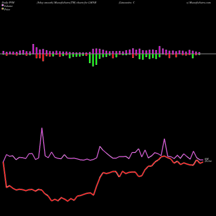Click the tallest magenta volume line peak

pyautogui.click(x=42, y=128)
